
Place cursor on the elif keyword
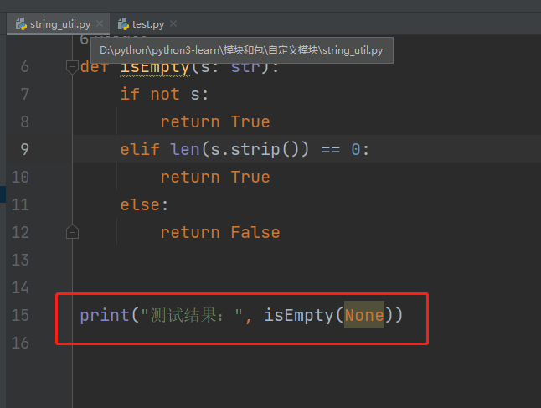[x=140, y=149]
